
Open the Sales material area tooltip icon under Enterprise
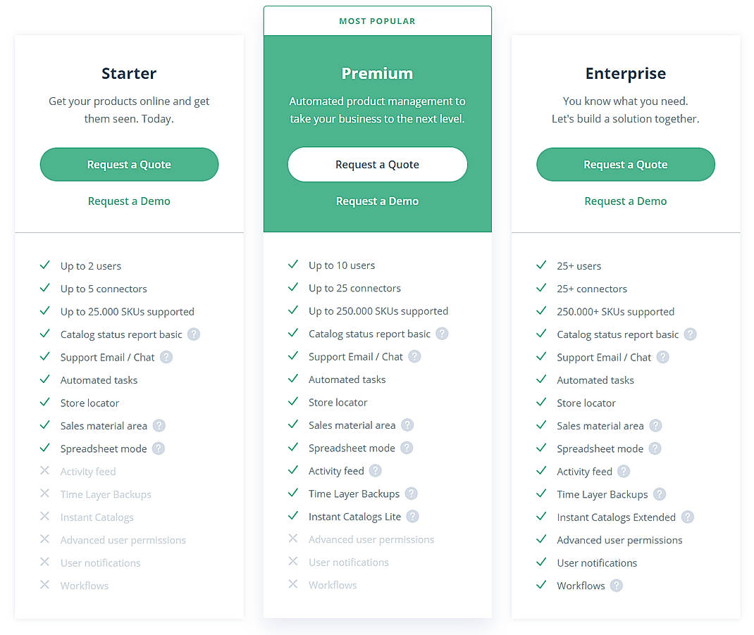click(x=656, y=426)
